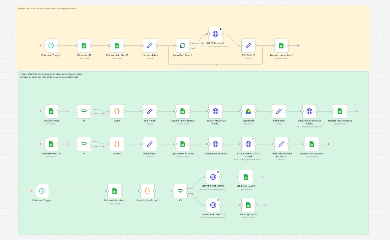
Task: Open the Code node curly braces icon
Action: tap(117, 111)
